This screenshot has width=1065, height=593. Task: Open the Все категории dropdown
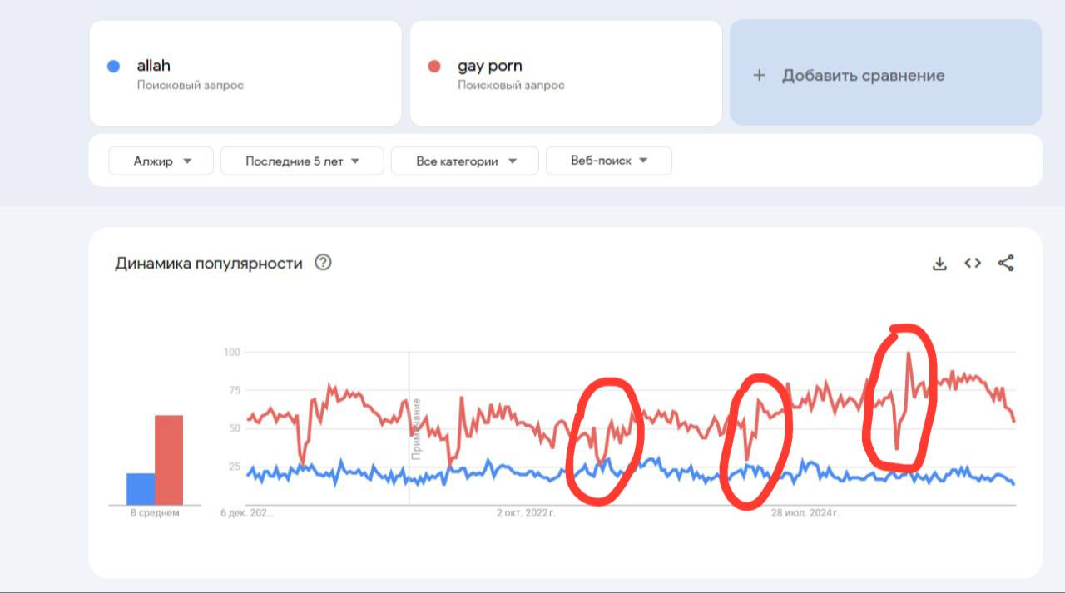click(465, 161)
